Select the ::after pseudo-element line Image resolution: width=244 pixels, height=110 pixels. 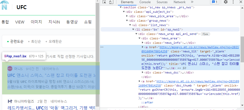click(147, 102)
